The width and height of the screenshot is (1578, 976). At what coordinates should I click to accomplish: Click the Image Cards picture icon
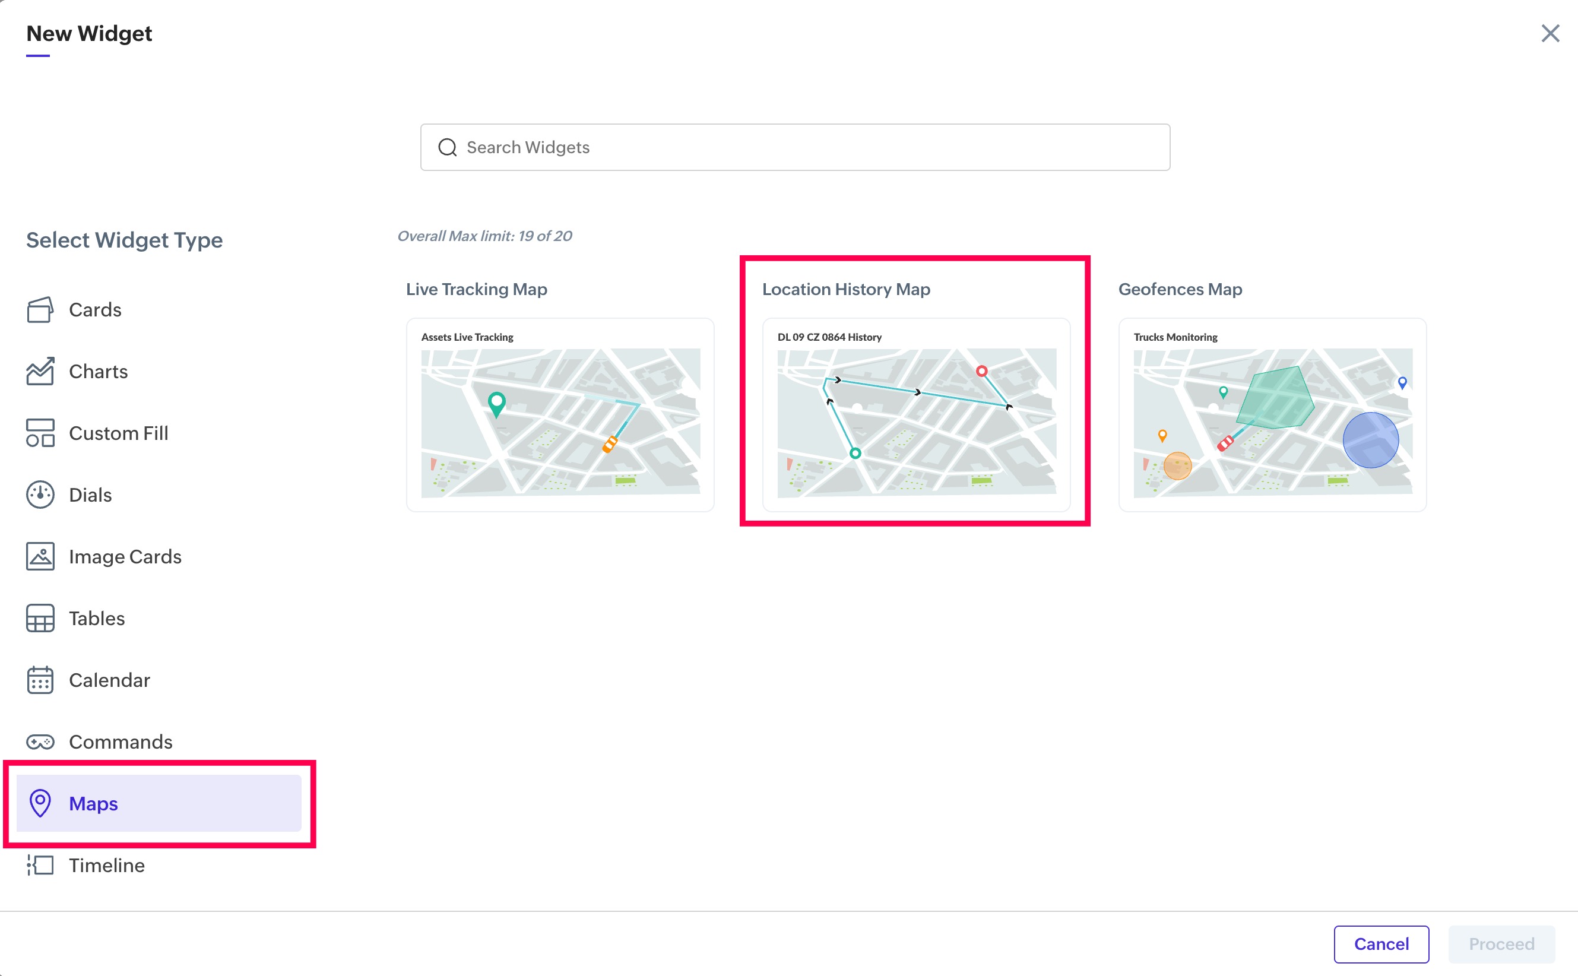click(40, 556)
